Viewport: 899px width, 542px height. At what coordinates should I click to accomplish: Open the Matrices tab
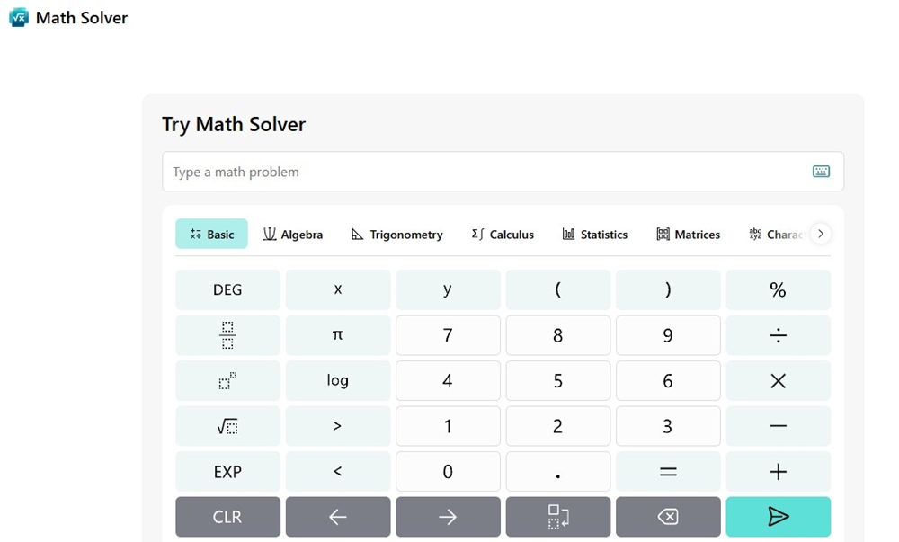click(x=688, y=234)
